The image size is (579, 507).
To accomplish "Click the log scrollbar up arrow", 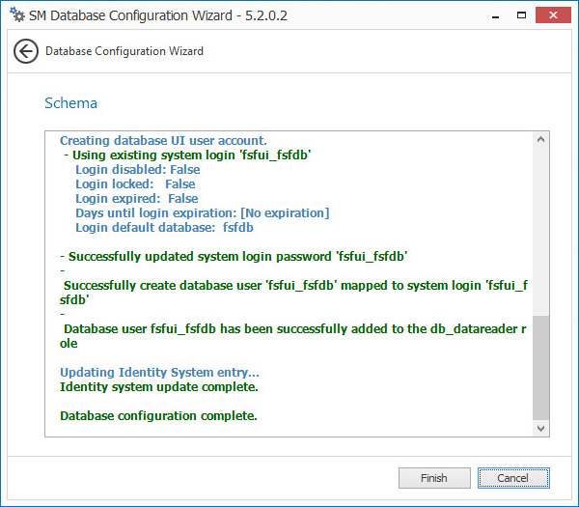I will 541,140.
